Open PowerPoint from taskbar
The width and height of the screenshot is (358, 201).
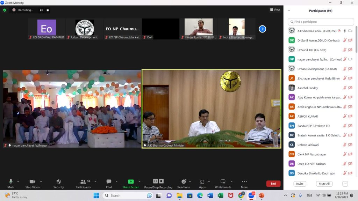(262, 195)
